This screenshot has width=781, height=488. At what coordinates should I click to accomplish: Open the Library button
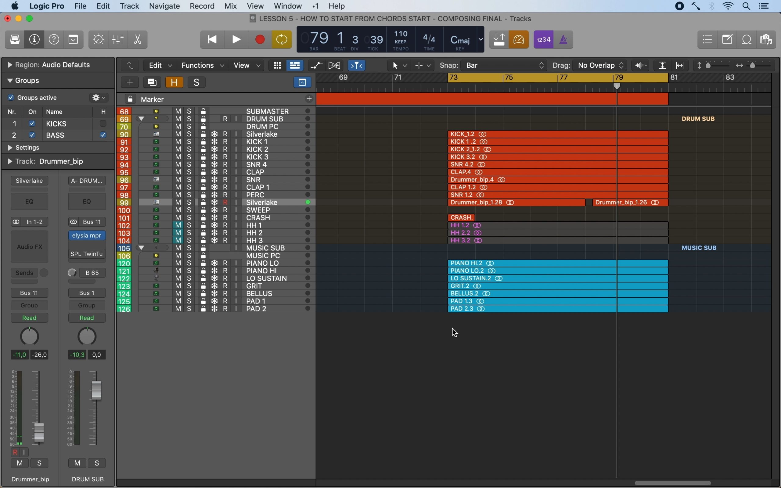coord(15,39)
